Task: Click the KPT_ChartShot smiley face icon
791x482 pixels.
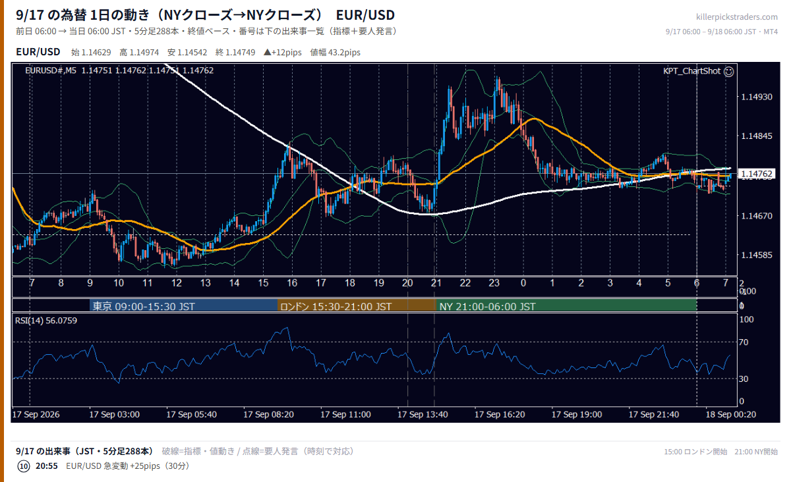Action: [728, 71]
